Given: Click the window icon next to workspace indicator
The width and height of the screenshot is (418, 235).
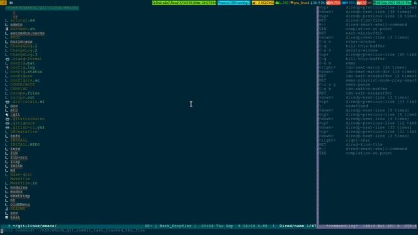Looking at the screenshot, I should point(11,3).
